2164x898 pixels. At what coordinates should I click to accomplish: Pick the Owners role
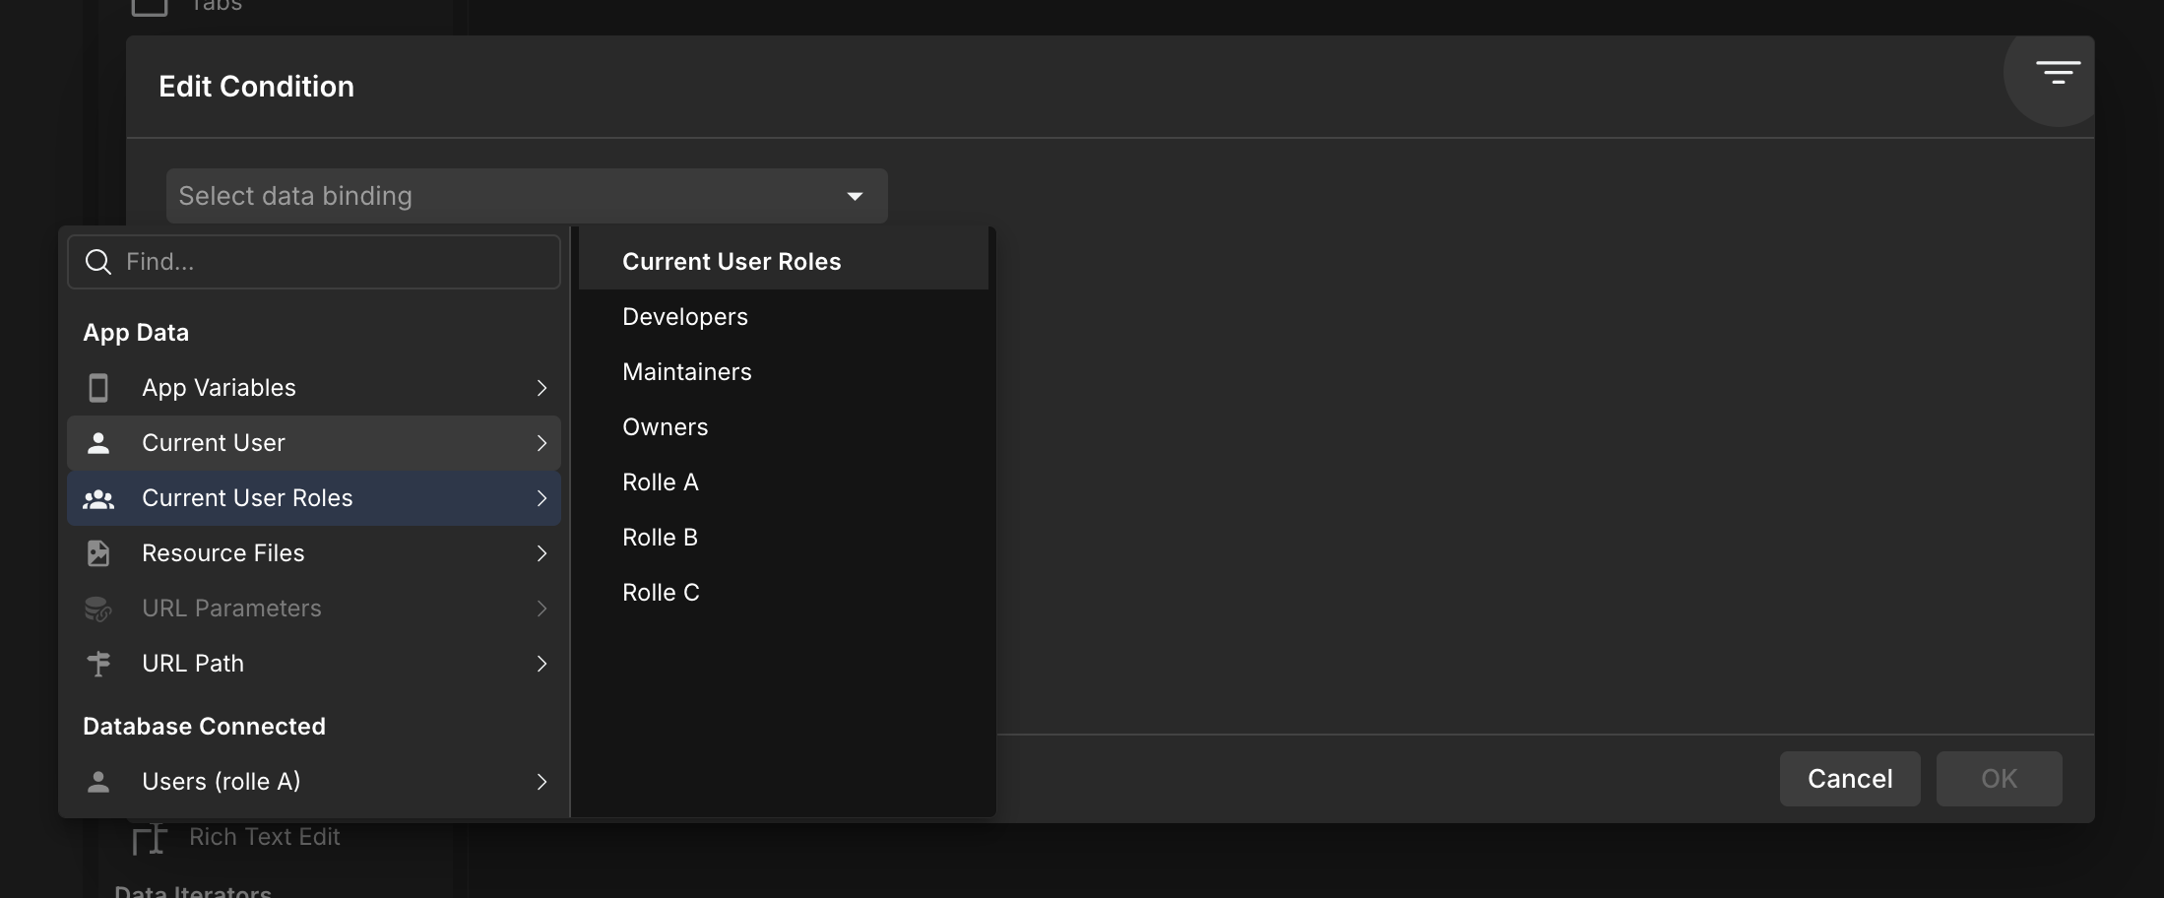click(x=666, y=427)
